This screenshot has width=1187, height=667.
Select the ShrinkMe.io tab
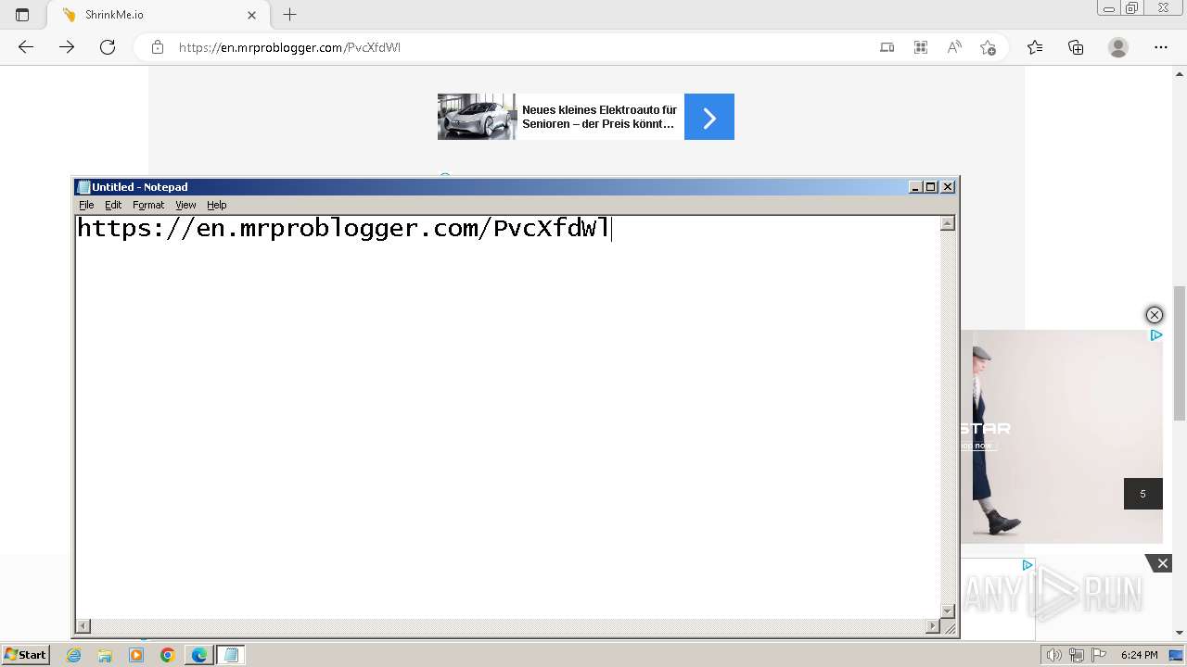(x=158, y=15)
